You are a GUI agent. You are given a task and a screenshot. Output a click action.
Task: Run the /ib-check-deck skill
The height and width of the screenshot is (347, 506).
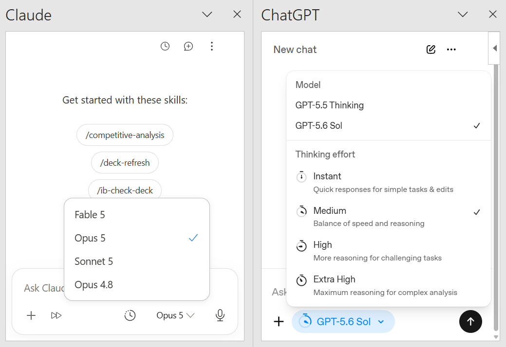click(125, 190)
